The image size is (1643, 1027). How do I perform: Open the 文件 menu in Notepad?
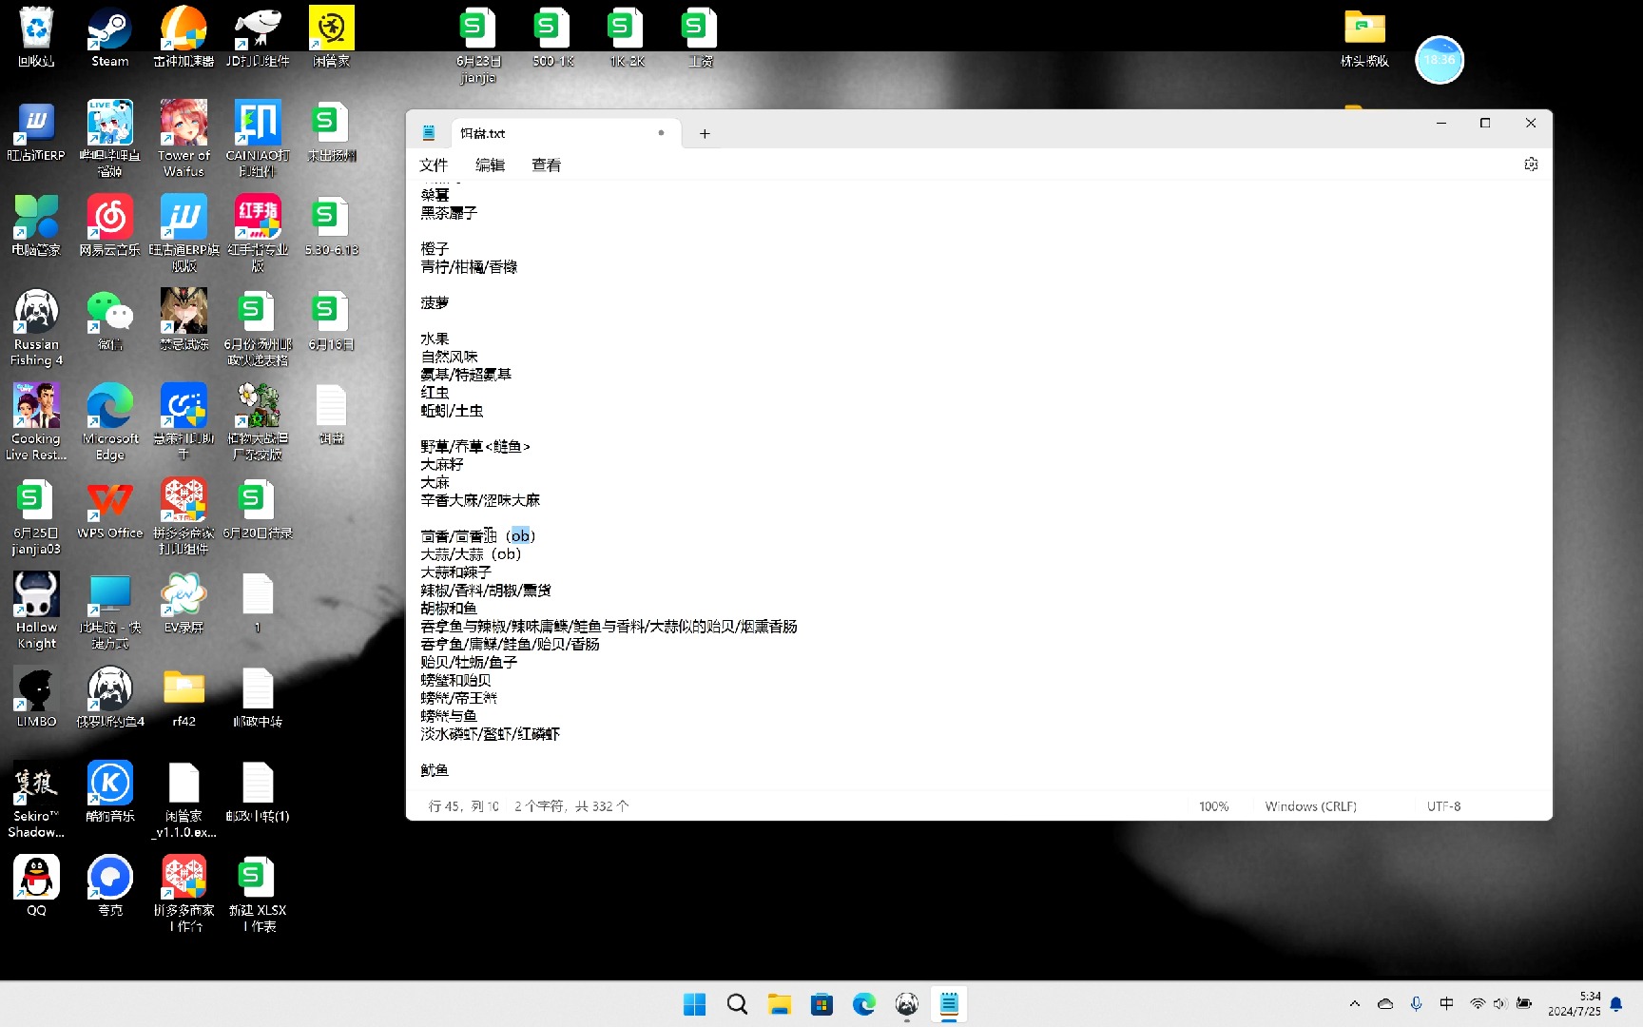434,165
